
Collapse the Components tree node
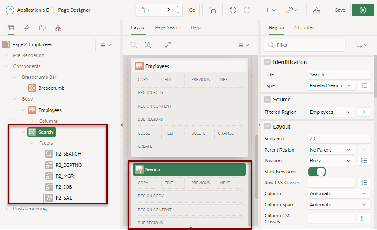click(6, 66)
